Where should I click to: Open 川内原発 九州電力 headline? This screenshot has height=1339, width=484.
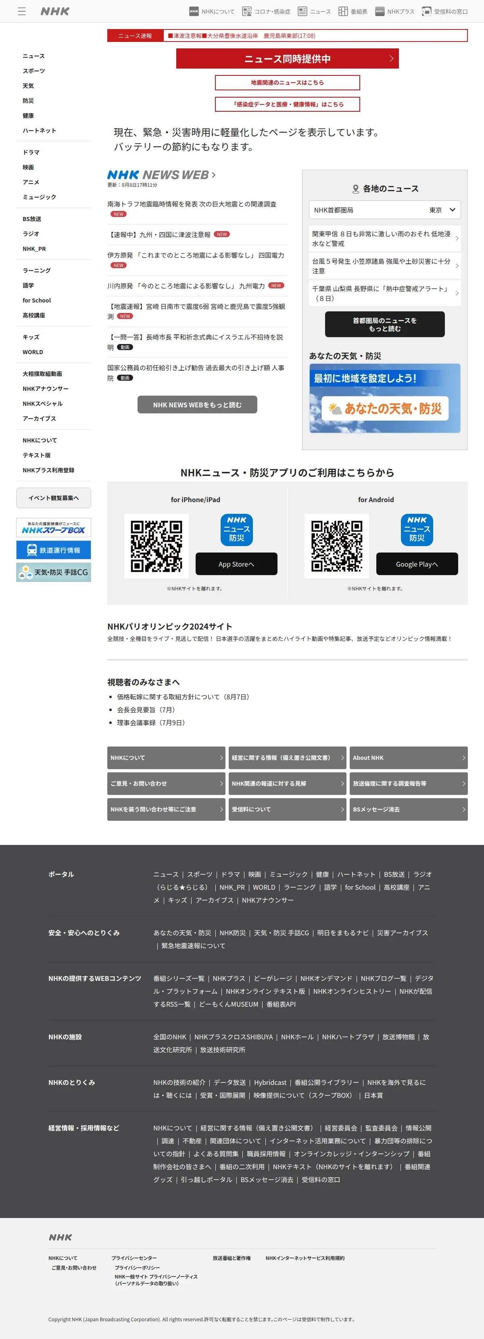(x=186, y=286)
